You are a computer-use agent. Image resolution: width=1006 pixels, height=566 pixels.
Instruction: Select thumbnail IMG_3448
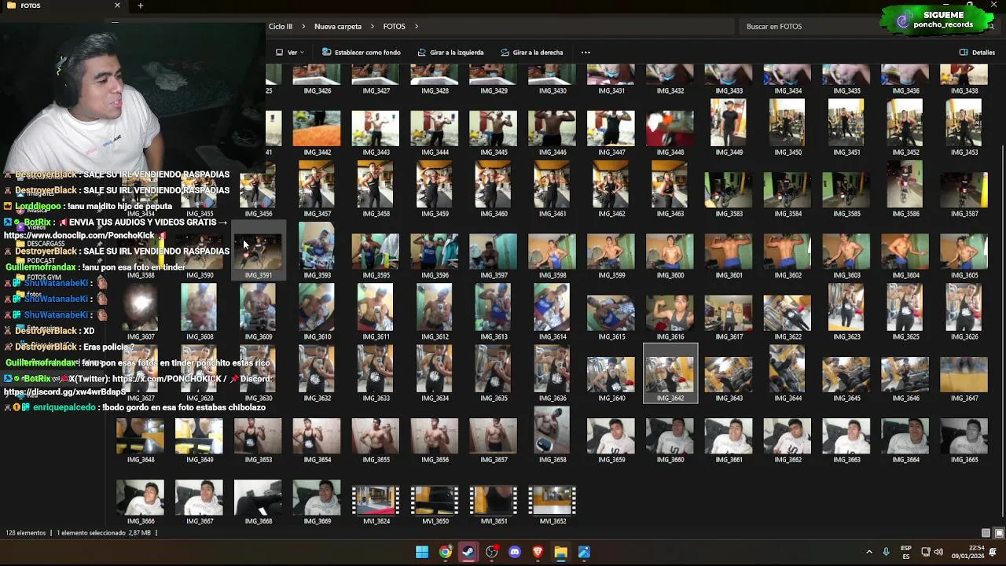tap(670, 129)
